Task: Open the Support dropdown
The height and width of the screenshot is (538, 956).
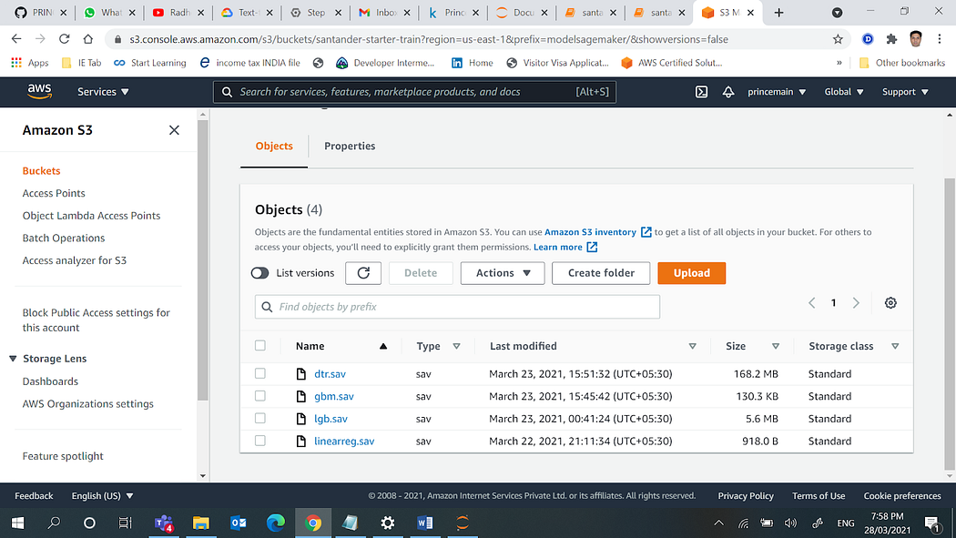Action: 905,92
